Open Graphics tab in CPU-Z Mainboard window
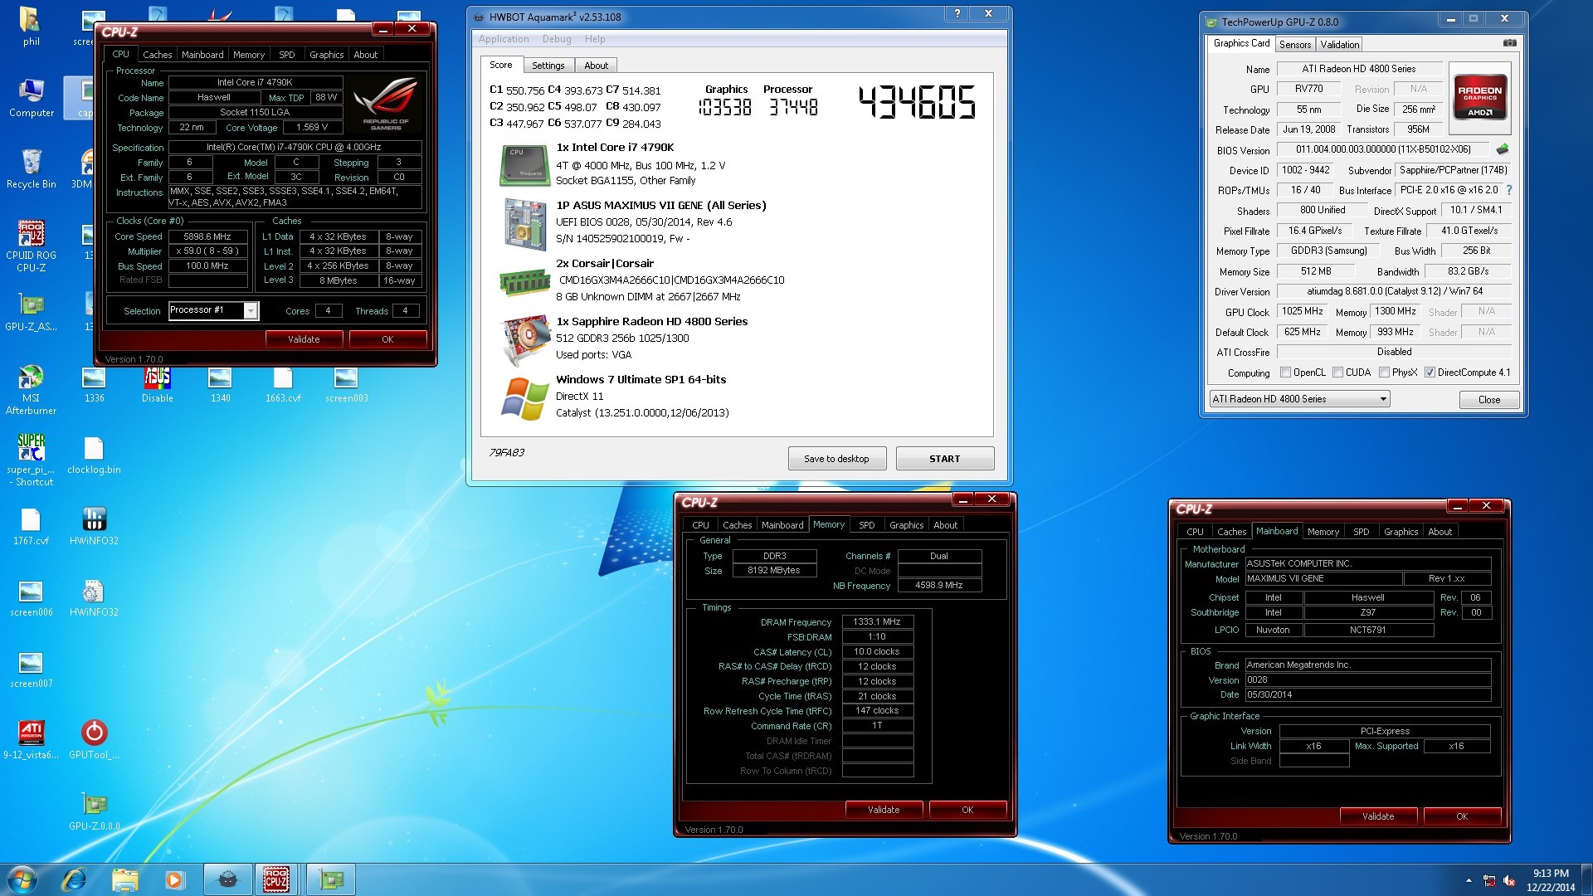 point(1401,532)
